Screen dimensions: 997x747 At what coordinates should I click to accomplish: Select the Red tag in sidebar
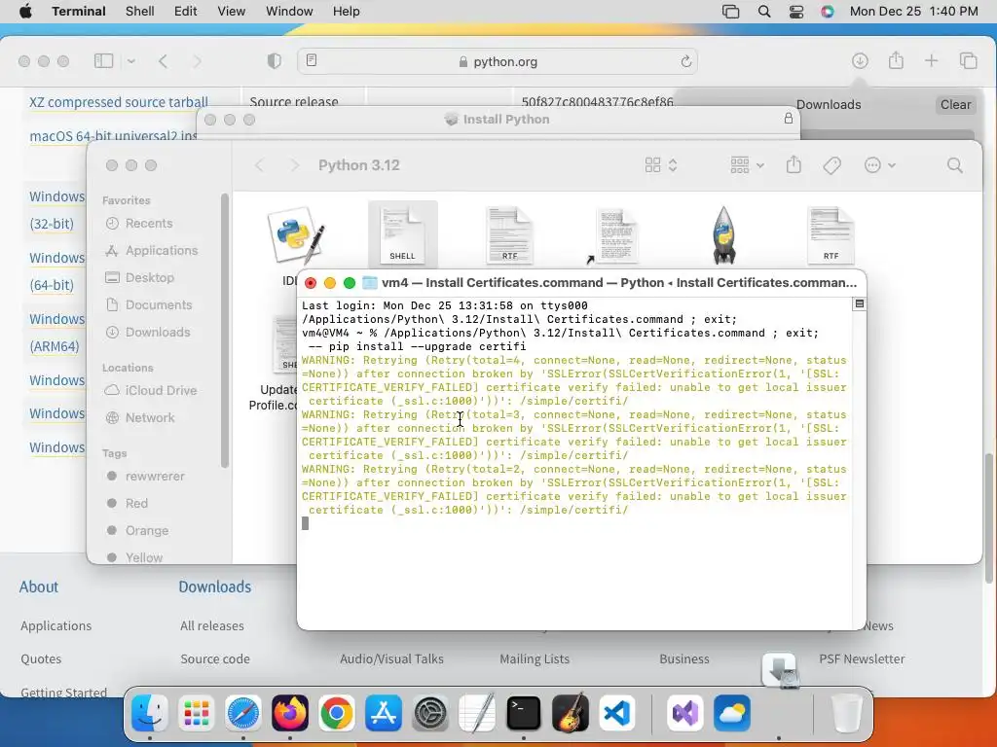click(x=136, y=505)
